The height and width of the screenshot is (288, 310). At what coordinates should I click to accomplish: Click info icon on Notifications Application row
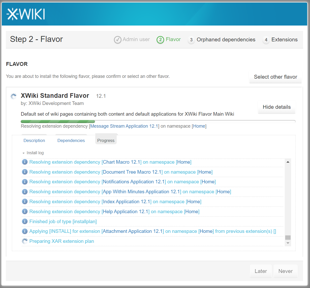(25, 182)
